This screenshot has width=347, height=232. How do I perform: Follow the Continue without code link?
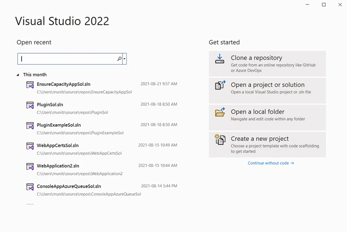pyautogui.click(x=270, y=163)
